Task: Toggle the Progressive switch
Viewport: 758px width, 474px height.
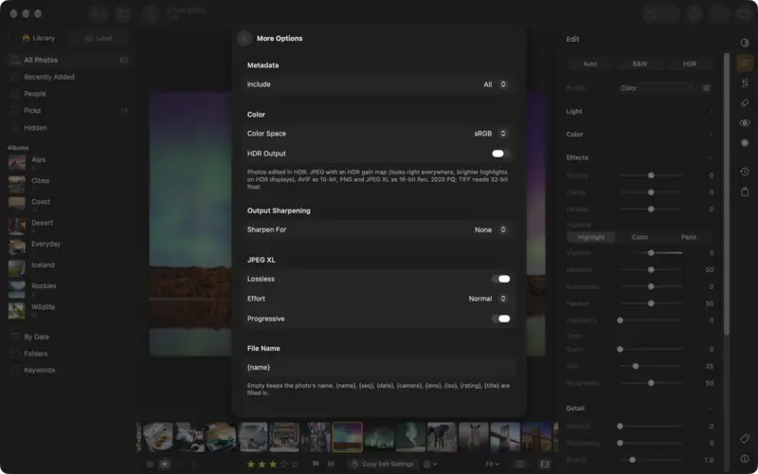Action: (x=500, y=319)
